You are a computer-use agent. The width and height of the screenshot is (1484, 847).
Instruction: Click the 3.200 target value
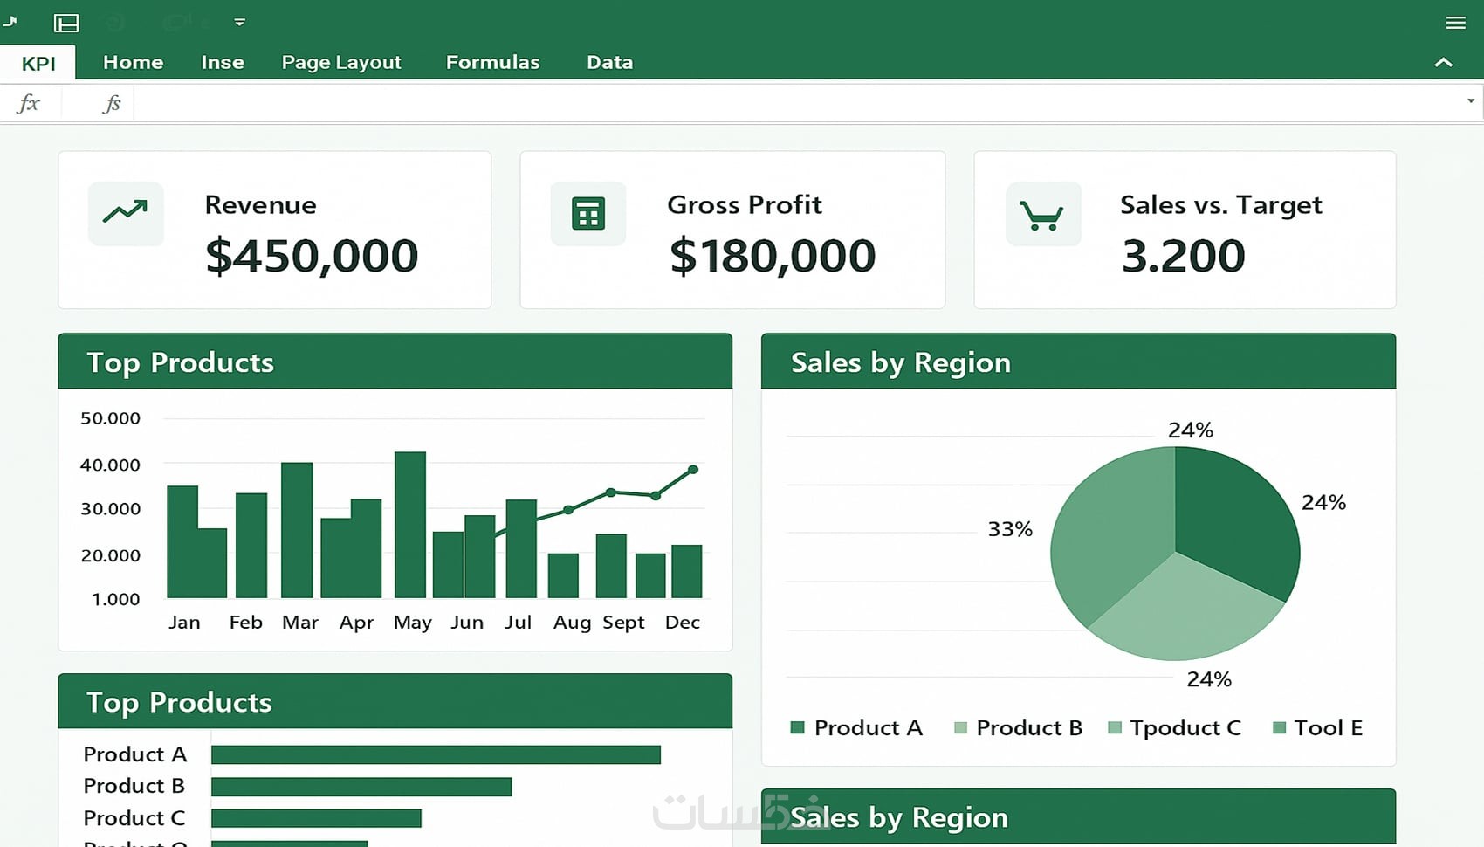1183,256
